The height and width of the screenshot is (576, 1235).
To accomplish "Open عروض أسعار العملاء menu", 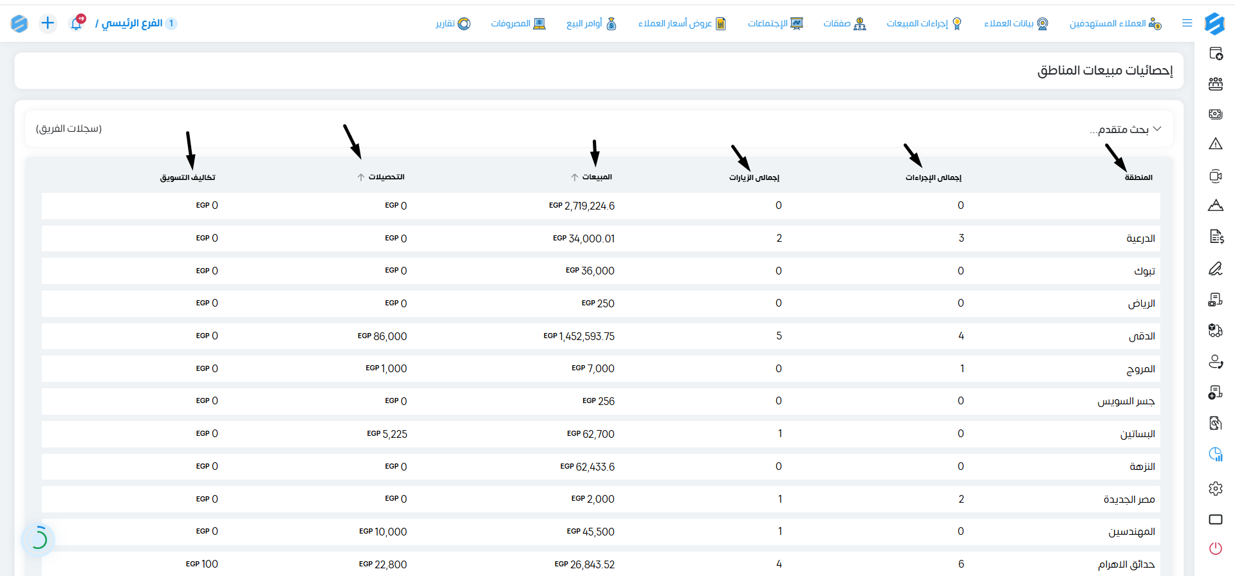I will click(x=682, y=24).
